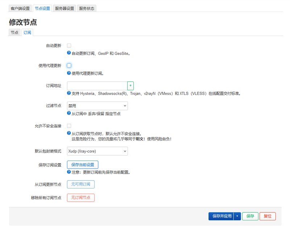Click inside the 订阅地址 input field

pyautogui.click(x=97, y=86)
